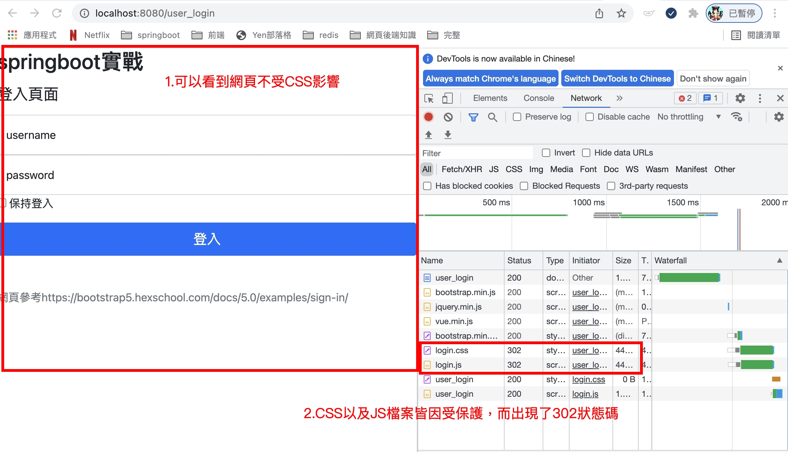Expand more DevTools tabs chevron

pos(619,98)
